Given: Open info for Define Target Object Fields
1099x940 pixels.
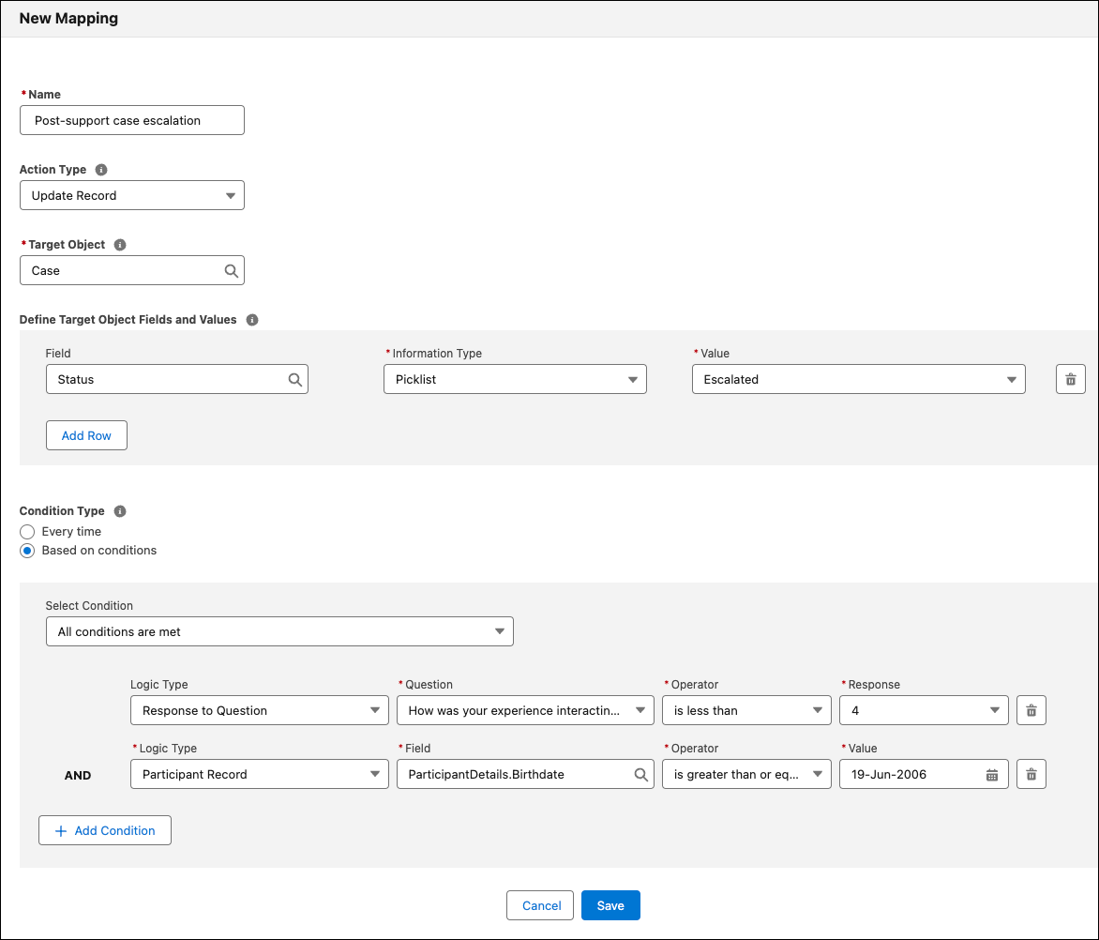Looking at the screenshot, I should (x=252, y=320).
